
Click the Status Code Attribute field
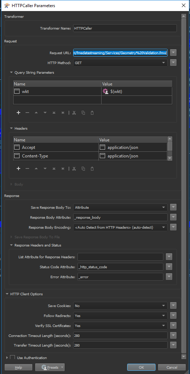coord(120,267)
